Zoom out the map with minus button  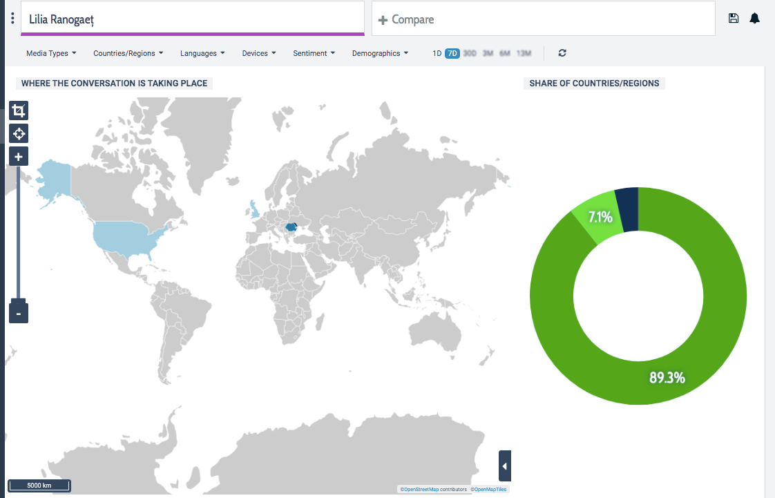coord(19,314)
